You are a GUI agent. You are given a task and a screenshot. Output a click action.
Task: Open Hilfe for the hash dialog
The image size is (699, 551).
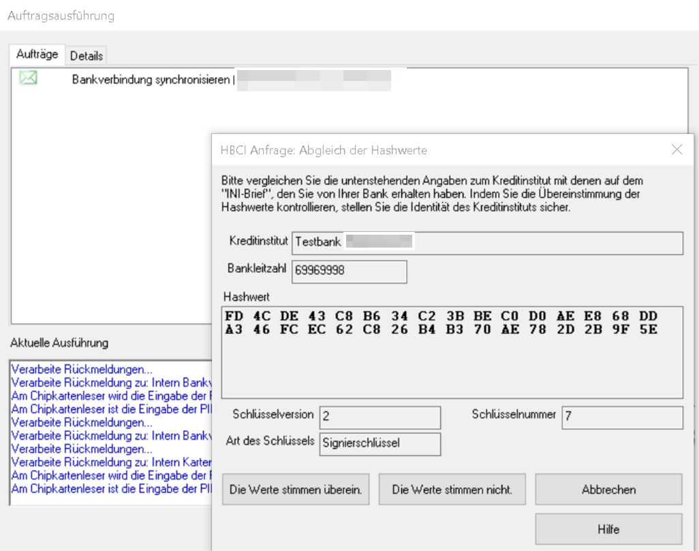coord(608,529)
